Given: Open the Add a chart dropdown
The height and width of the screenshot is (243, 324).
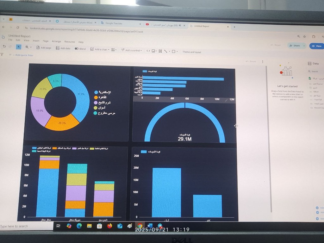Looking at the screenshot, I should tap(100, 49).
